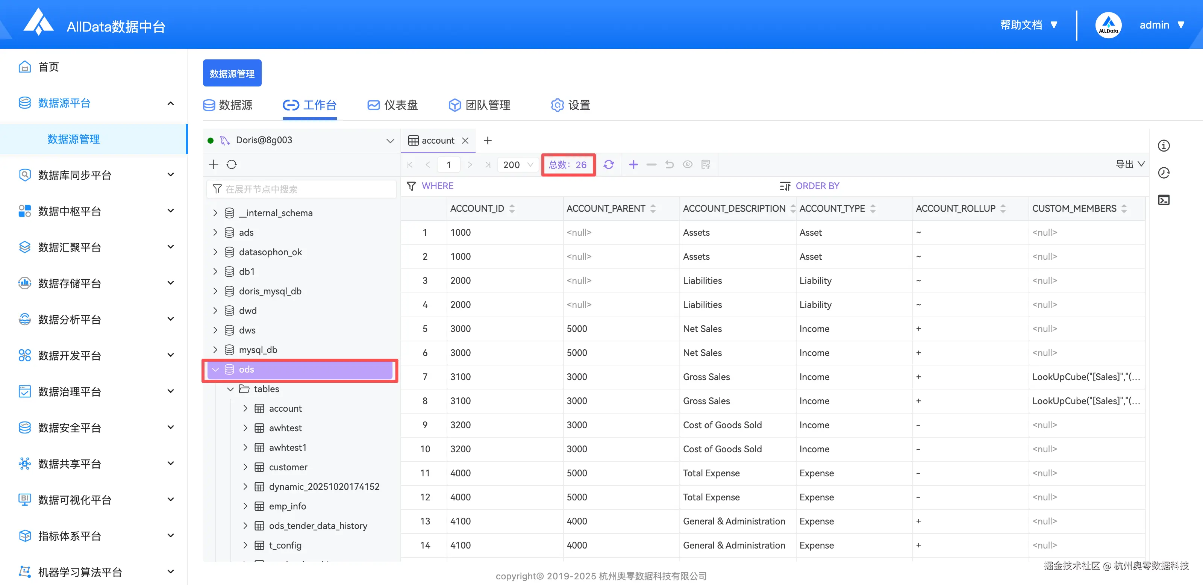Go to previous page of results
Viewport: 1203px width, 585px height.
pos(428,164)
